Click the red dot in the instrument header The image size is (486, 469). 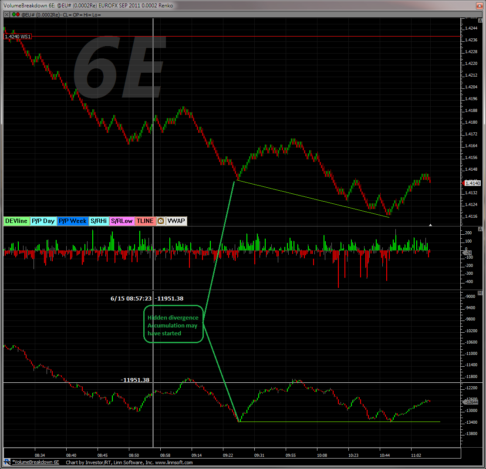(x=18, y=14)
